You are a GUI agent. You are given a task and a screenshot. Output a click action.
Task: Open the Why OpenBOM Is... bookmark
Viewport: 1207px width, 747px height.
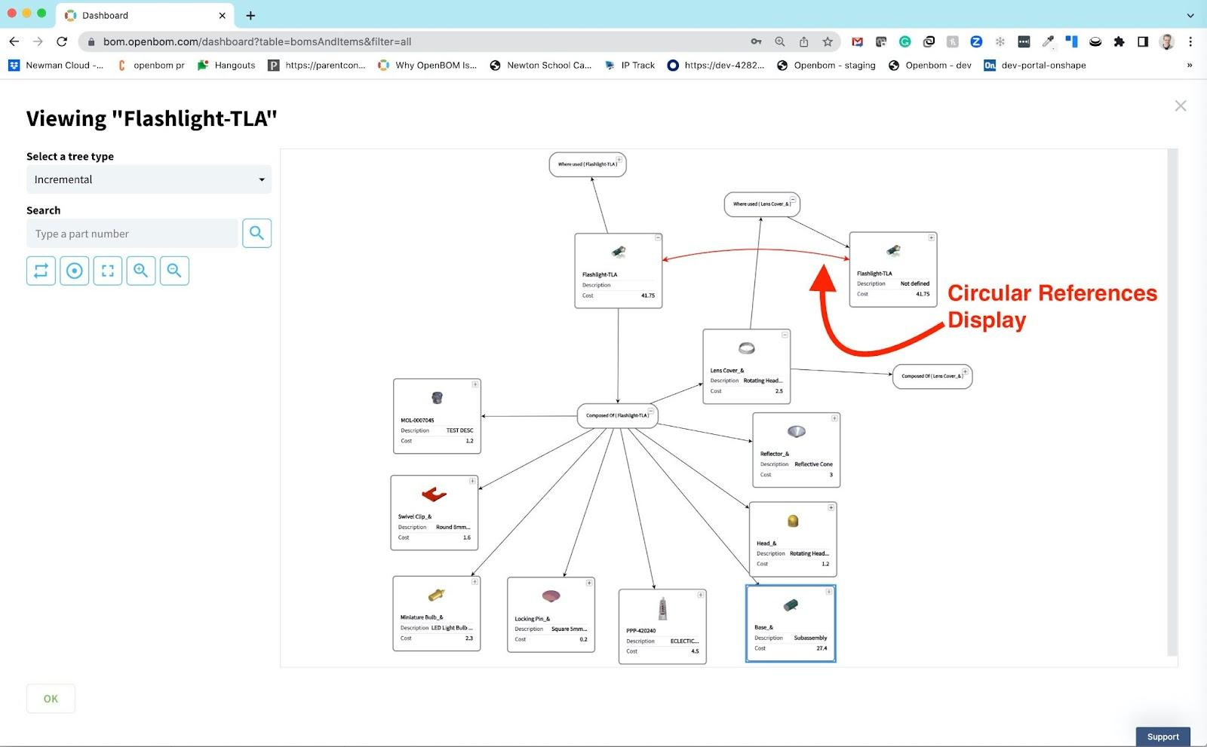pyautogui.click(x=427, y=66)
